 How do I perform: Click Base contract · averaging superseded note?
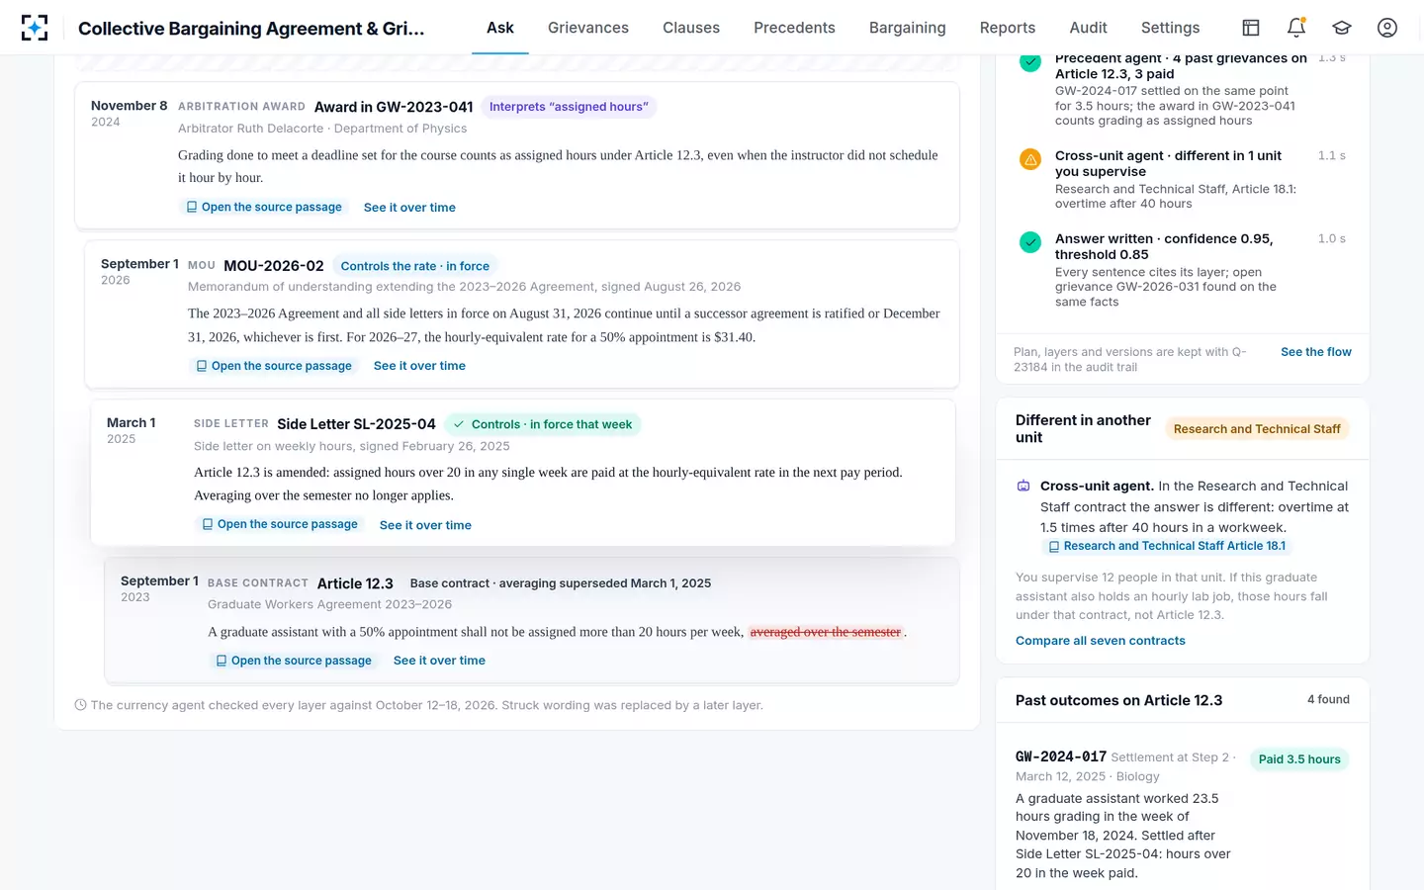coord(561,583)
